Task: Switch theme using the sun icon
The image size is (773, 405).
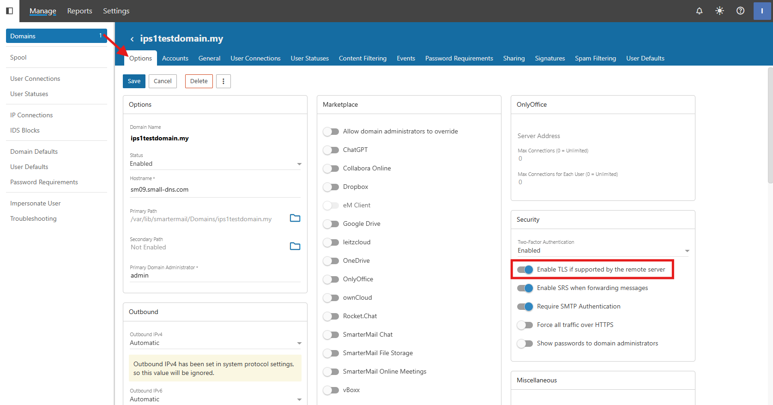Action: point(719,11)
